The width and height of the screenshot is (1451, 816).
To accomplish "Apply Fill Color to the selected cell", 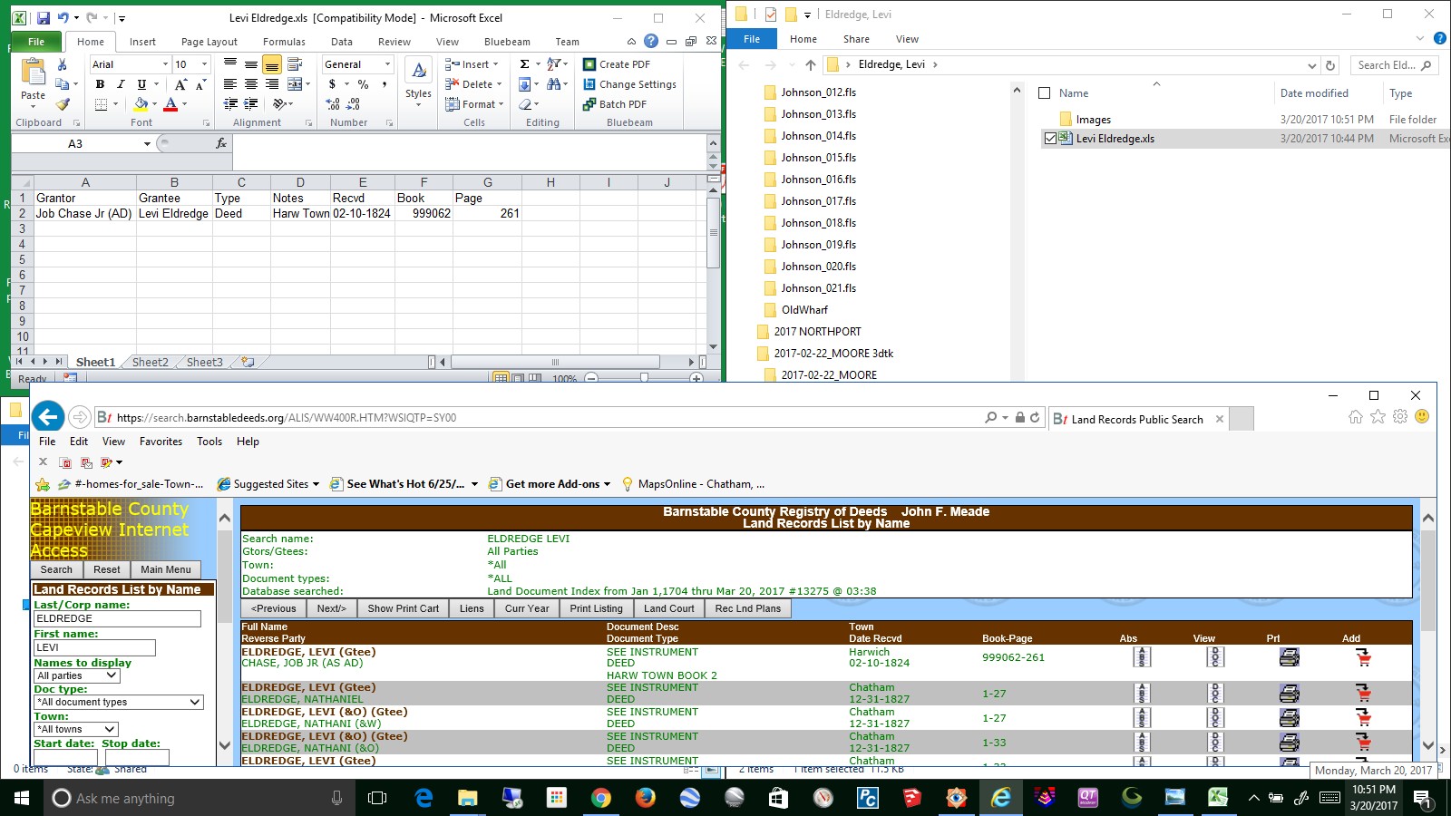I will (x=141, y=104).
